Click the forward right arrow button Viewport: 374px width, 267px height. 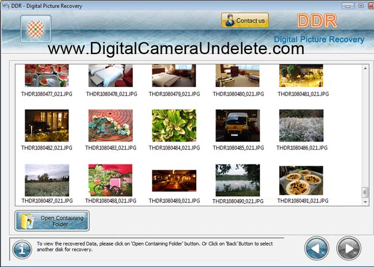[349, 248]
